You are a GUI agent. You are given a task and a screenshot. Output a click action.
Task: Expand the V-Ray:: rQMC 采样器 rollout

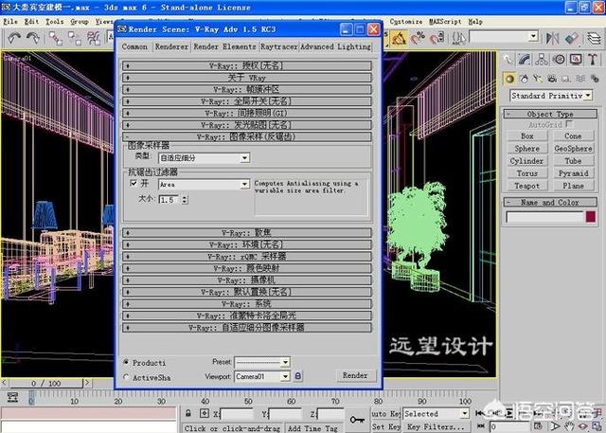(247, 256)
